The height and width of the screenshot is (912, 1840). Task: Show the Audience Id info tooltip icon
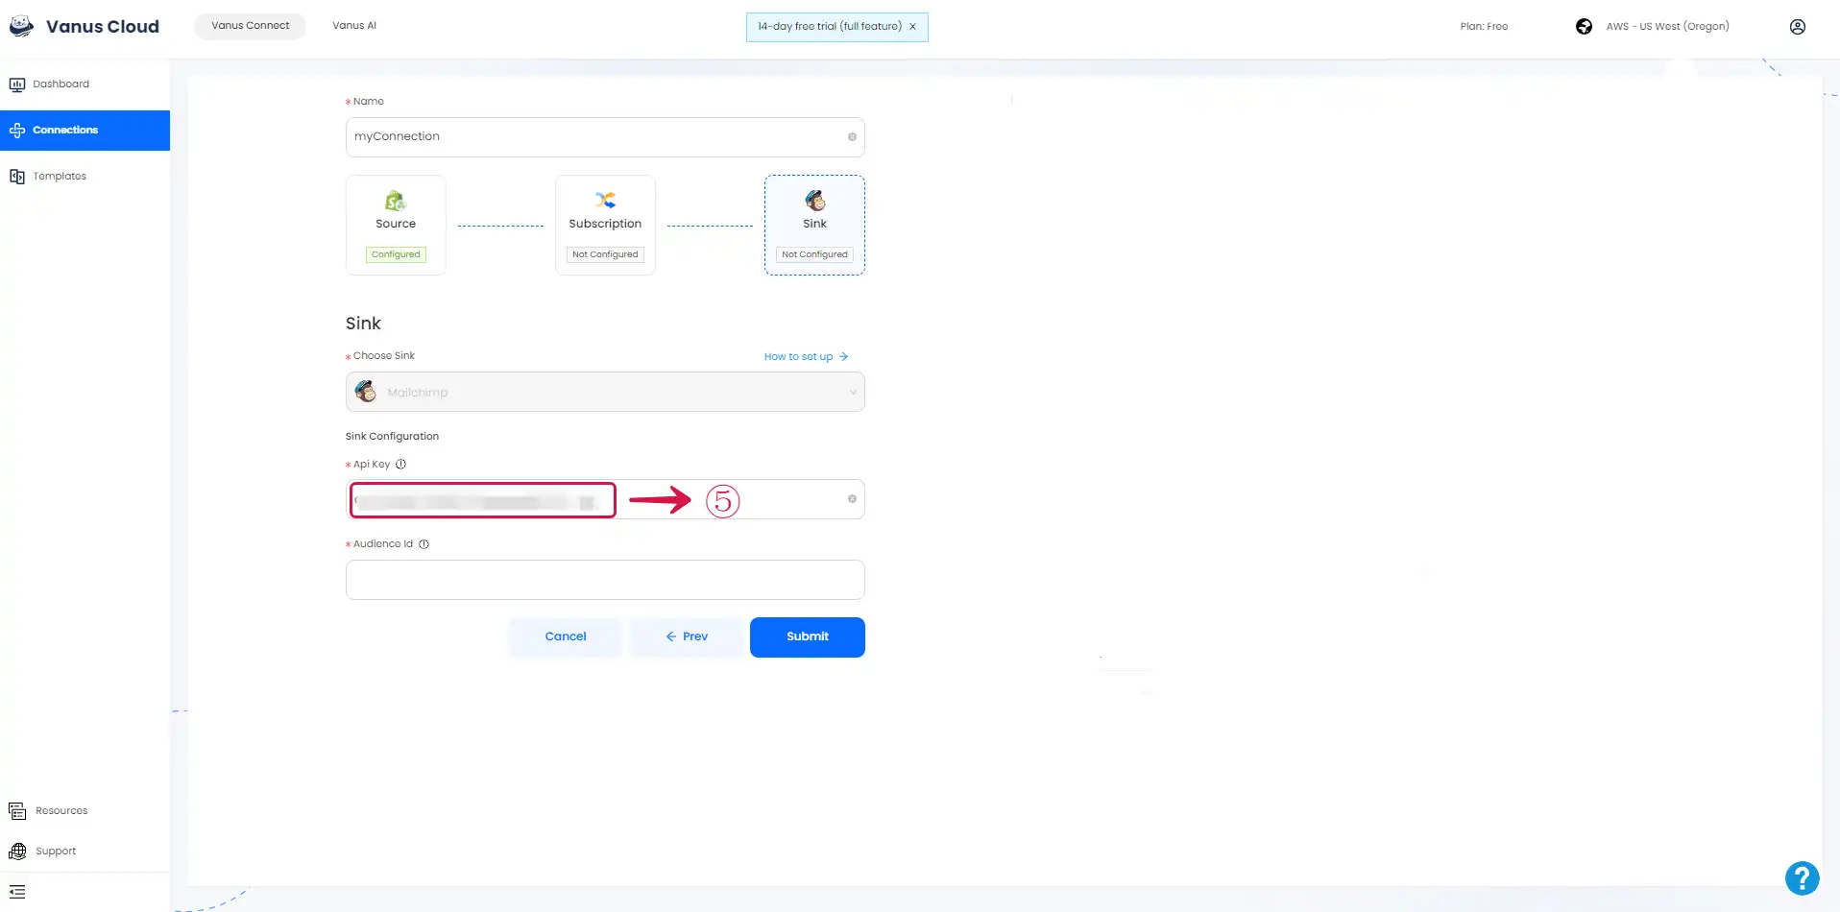[424, 544]
